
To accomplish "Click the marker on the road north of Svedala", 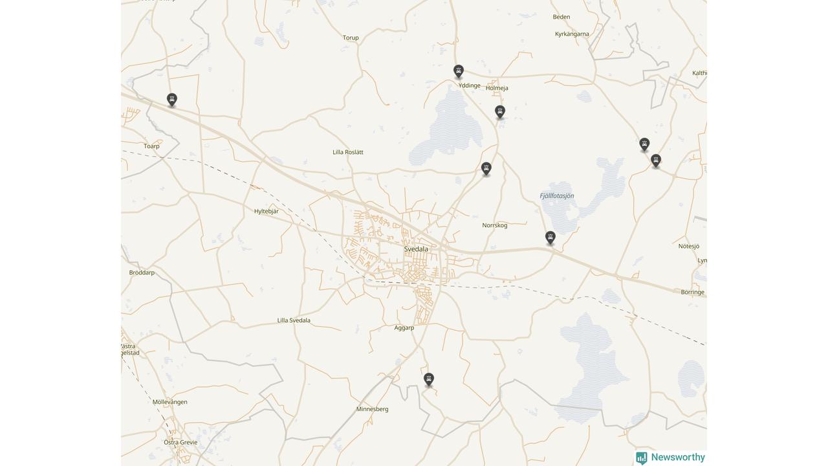I will point(486,169).
